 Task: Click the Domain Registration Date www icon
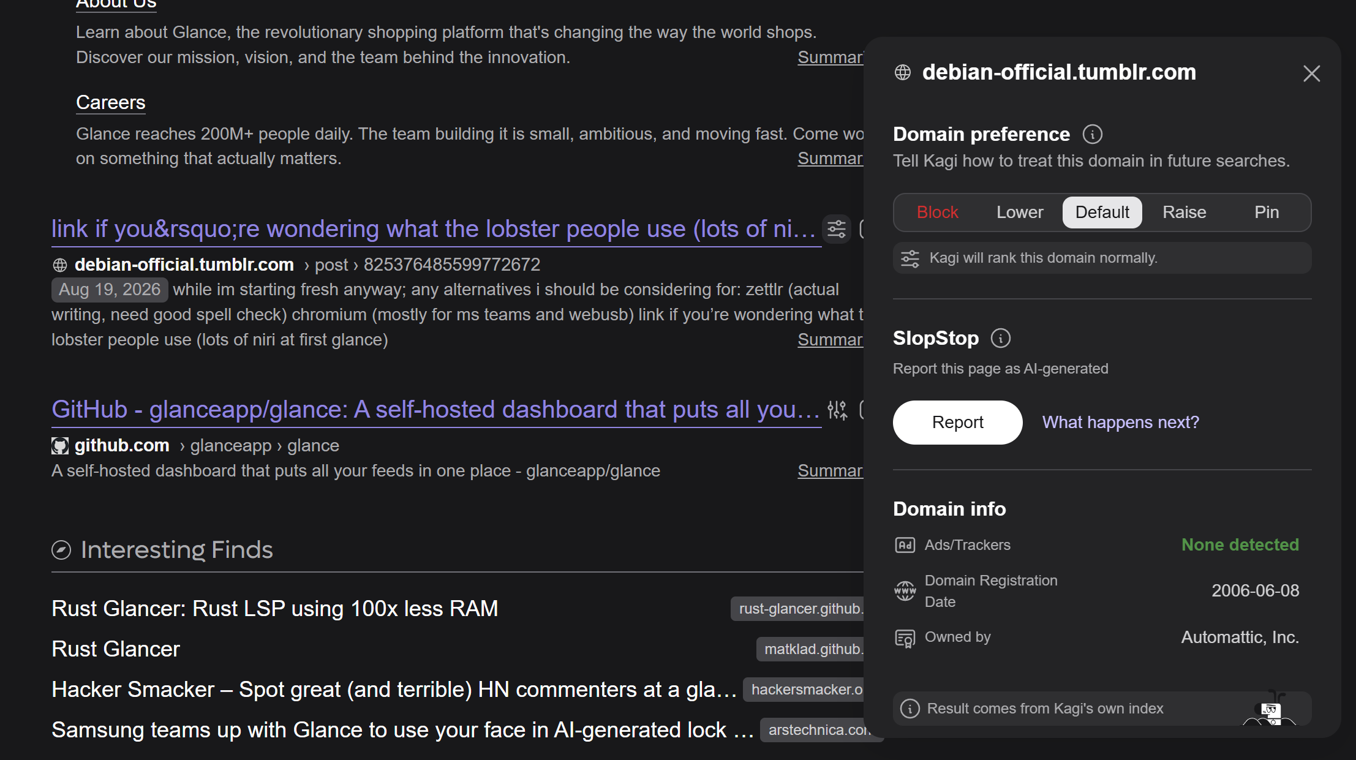click(x=905, y=591)
